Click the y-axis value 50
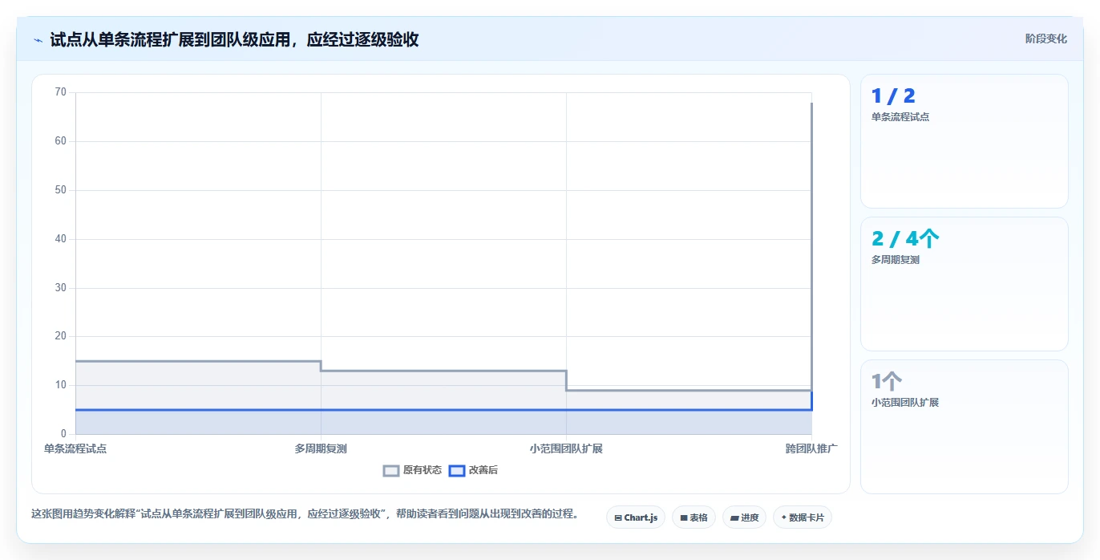 tap(60, 190)
